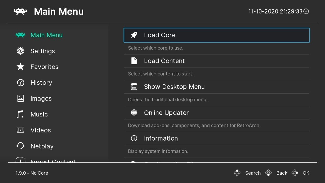Click the OK label in footer
The width and height of the screenshot is (325, 183).
point(306,173)
